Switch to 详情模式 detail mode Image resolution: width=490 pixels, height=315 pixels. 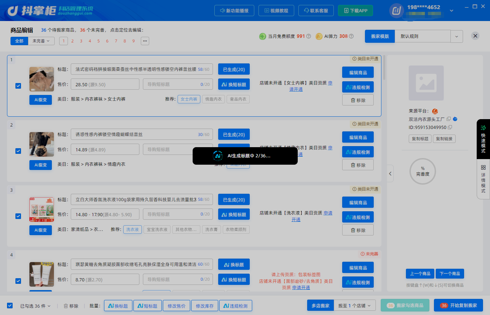click(483, 178)
